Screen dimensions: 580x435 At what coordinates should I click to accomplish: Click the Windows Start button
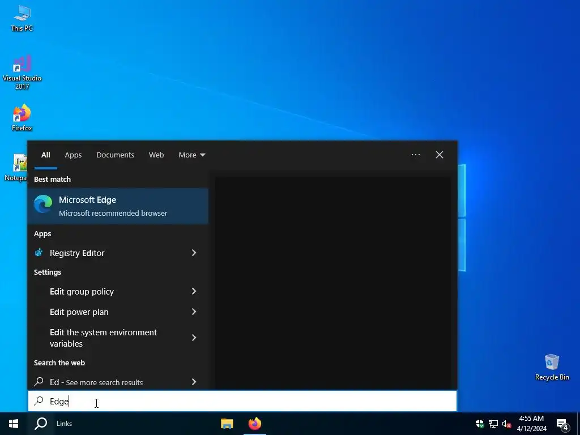[x=14, y=424]
